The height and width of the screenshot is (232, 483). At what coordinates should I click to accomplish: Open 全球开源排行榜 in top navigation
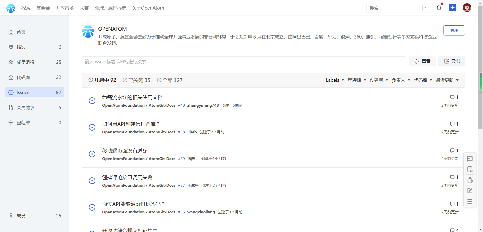click(x=110, y=8)
